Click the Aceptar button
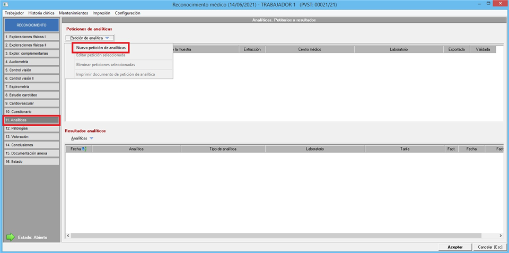The width and height of the screenshot is (509, 253). click(455, 247)
